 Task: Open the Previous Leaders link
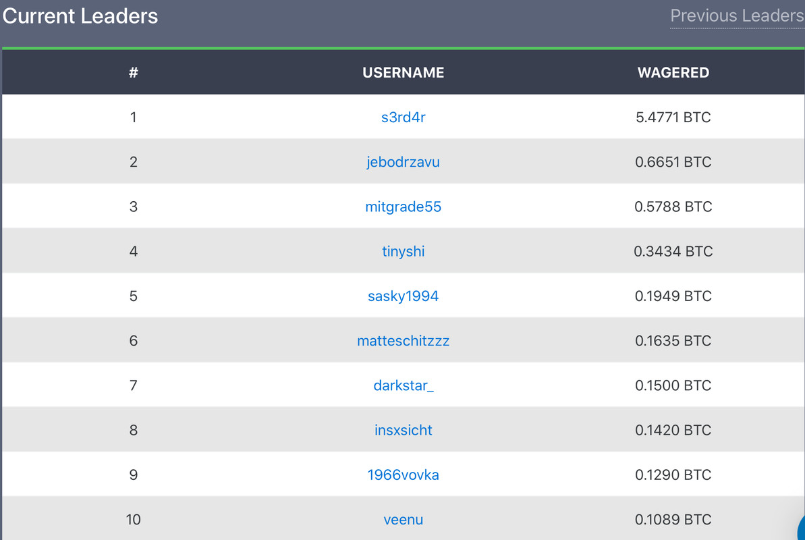tap(736, 16)
